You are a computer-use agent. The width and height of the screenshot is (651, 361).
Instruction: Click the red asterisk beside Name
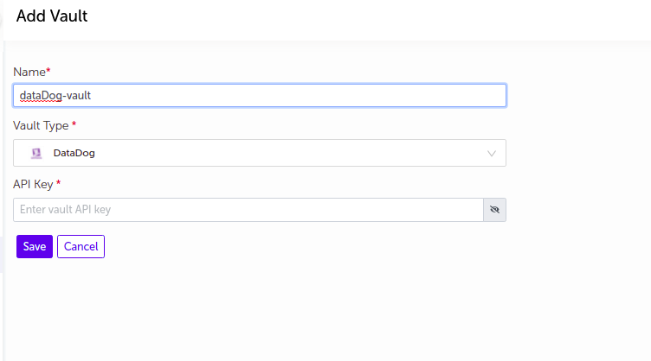(x=48, y=70)
